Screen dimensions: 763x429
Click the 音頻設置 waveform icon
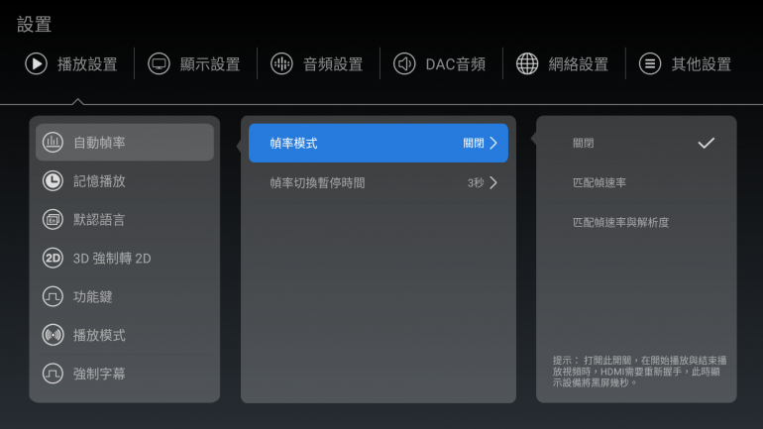coord(281,64)
